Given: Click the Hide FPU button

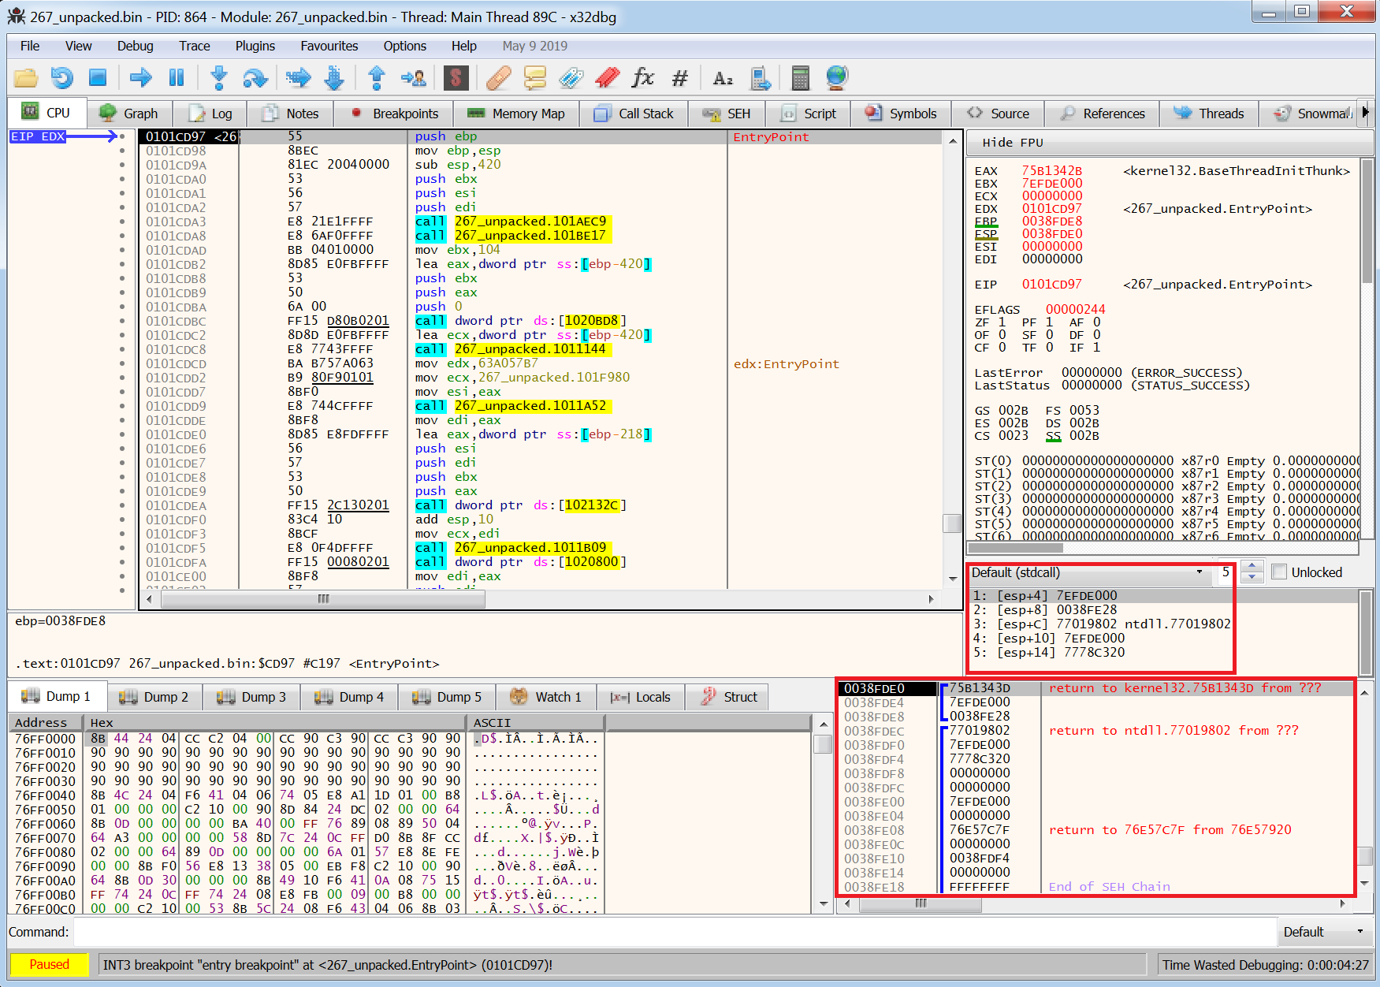Looking at the screenshot, I should pos(1012,143).
